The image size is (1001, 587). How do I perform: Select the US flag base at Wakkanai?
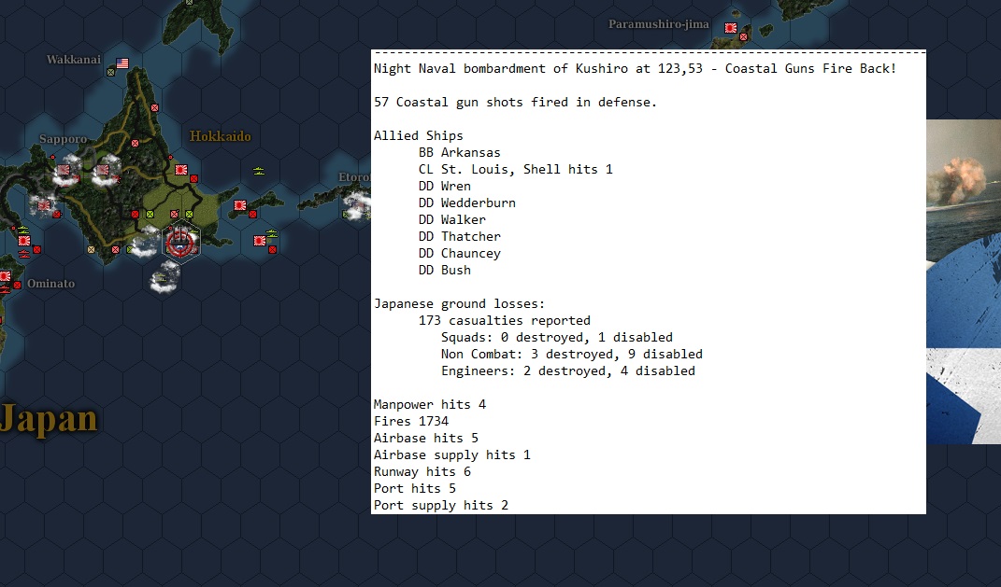(x=122, y=63)
